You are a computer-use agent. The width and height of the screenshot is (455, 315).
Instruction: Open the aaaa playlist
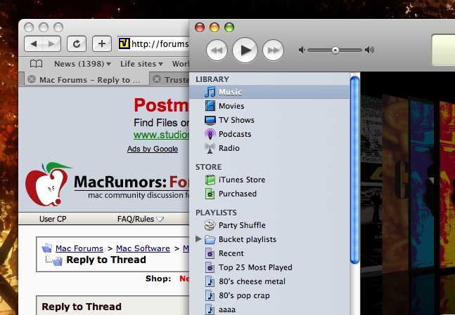269,309
